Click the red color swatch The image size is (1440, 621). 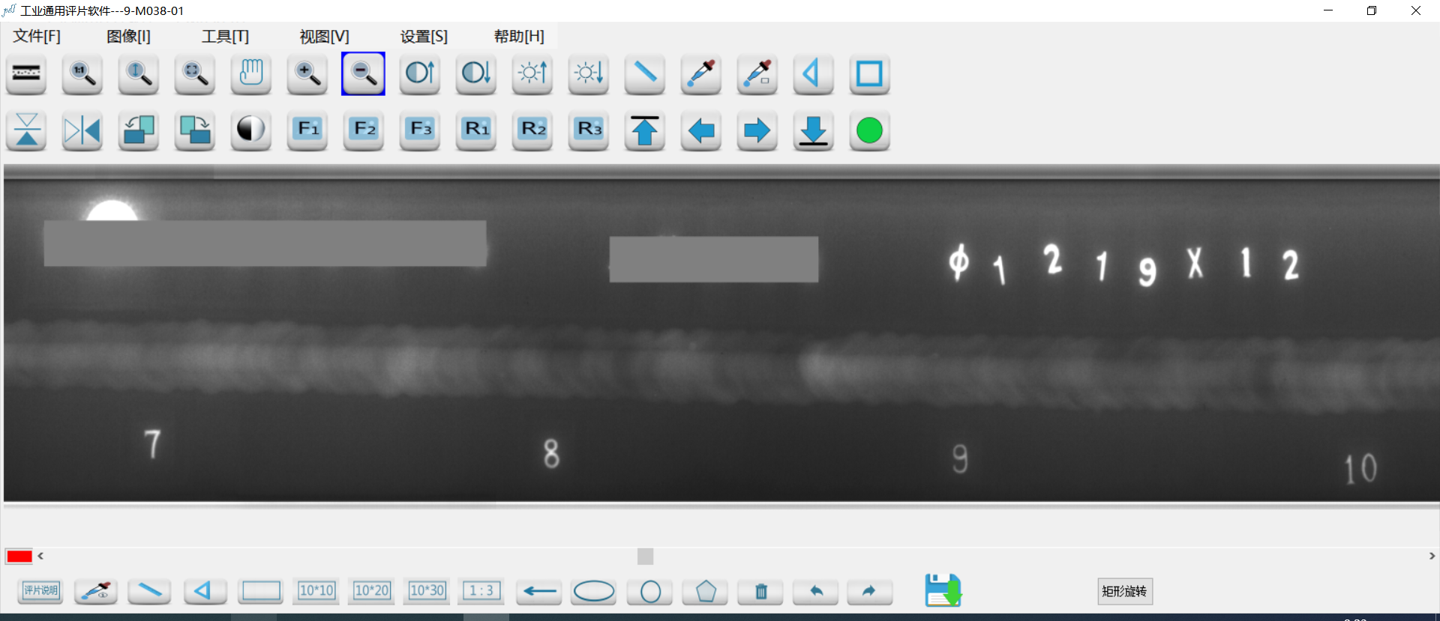tap(19, 556)
